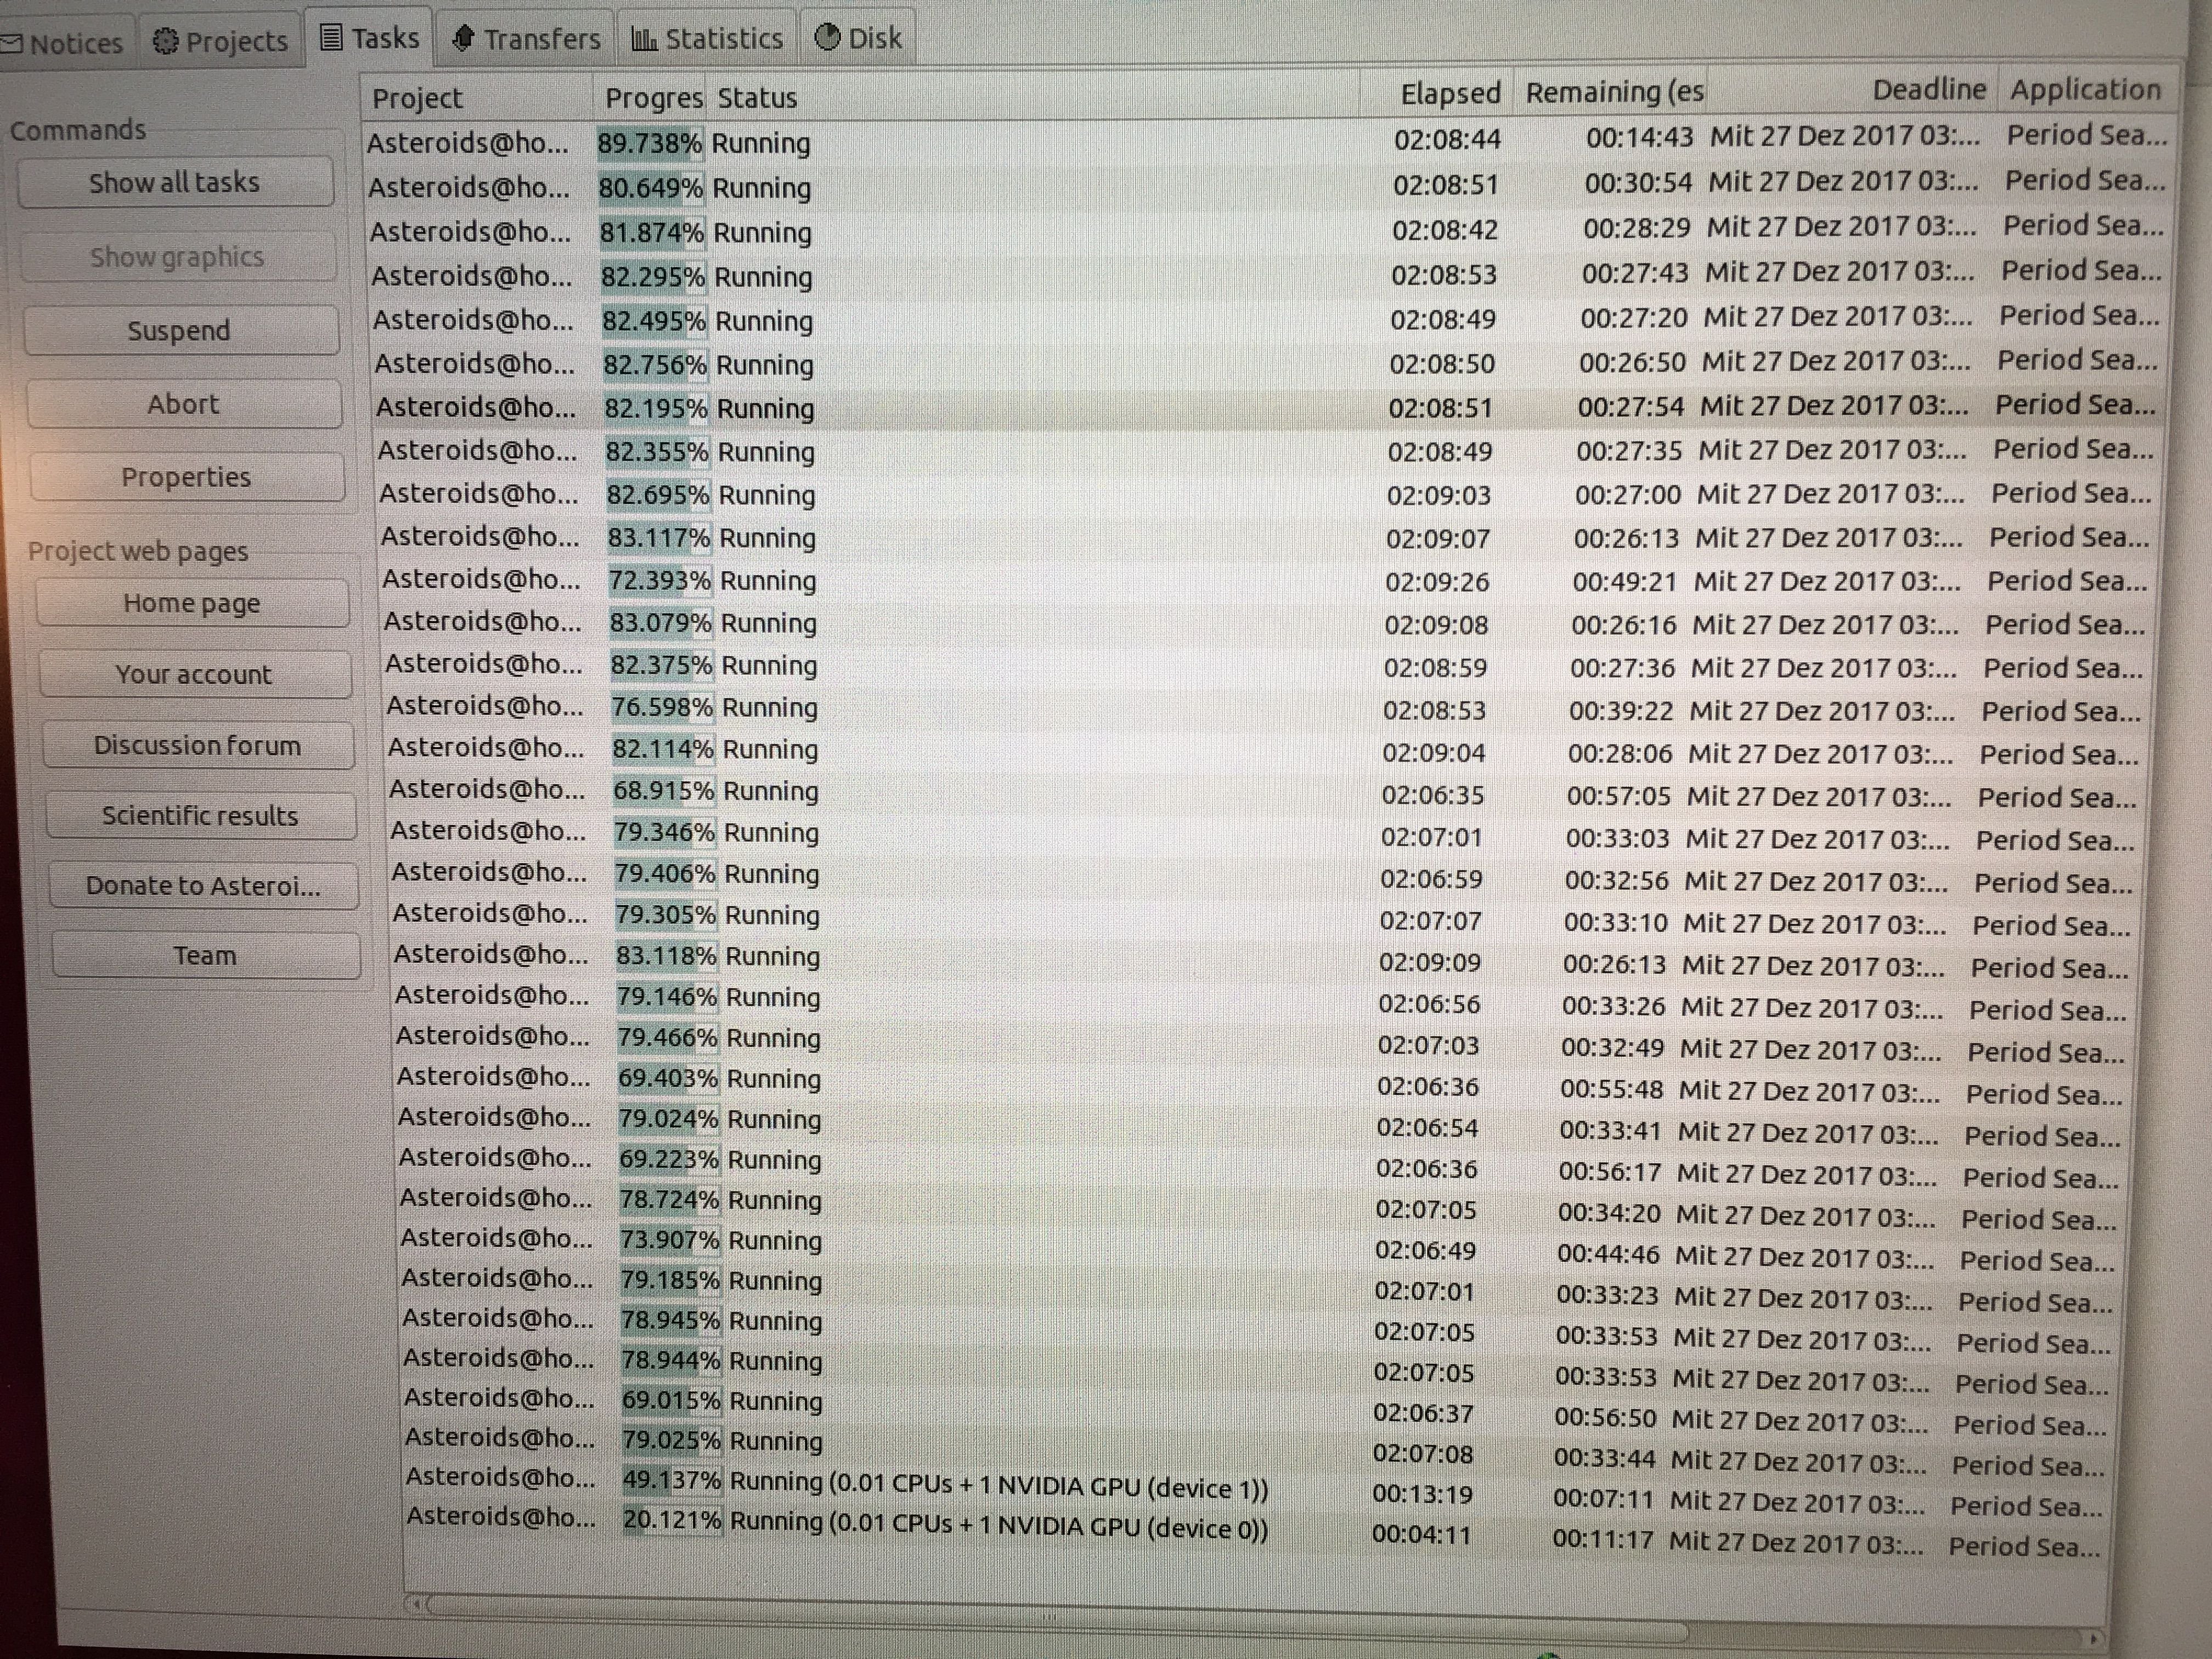Open the project Home page
This screenshot has height=1659, width=2212.
pos(192,603)
